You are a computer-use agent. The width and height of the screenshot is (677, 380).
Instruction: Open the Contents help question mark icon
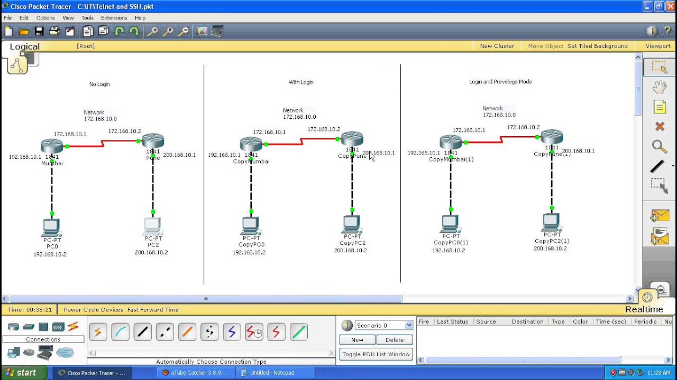click(667, 31)
